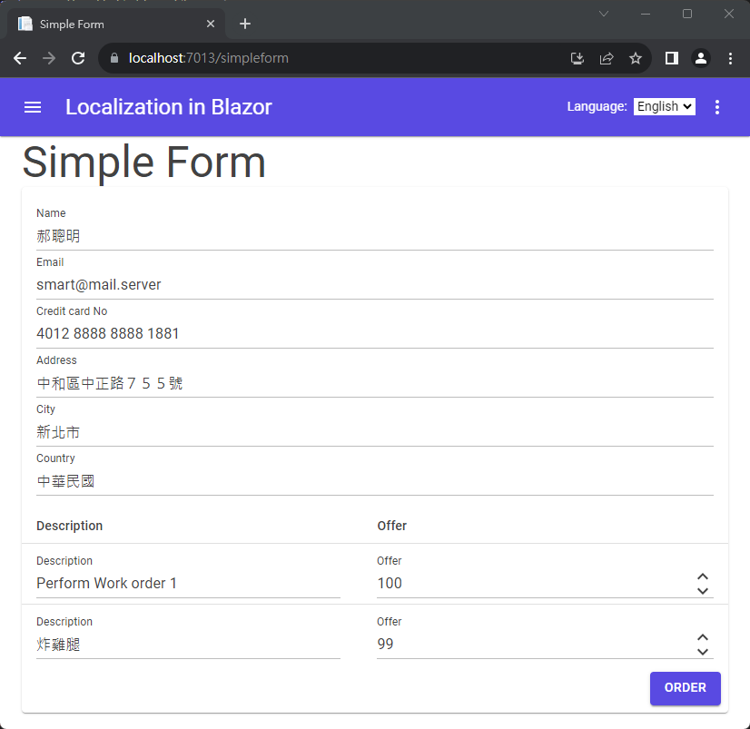Open Chrome's three-dot settings menu
The image size is (750, 729).
(731, 58)
